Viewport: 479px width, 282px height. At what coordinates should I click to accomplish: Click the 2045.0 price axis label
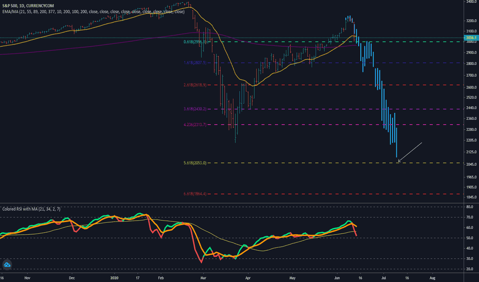pyautogui.click(x=472, y=164)
